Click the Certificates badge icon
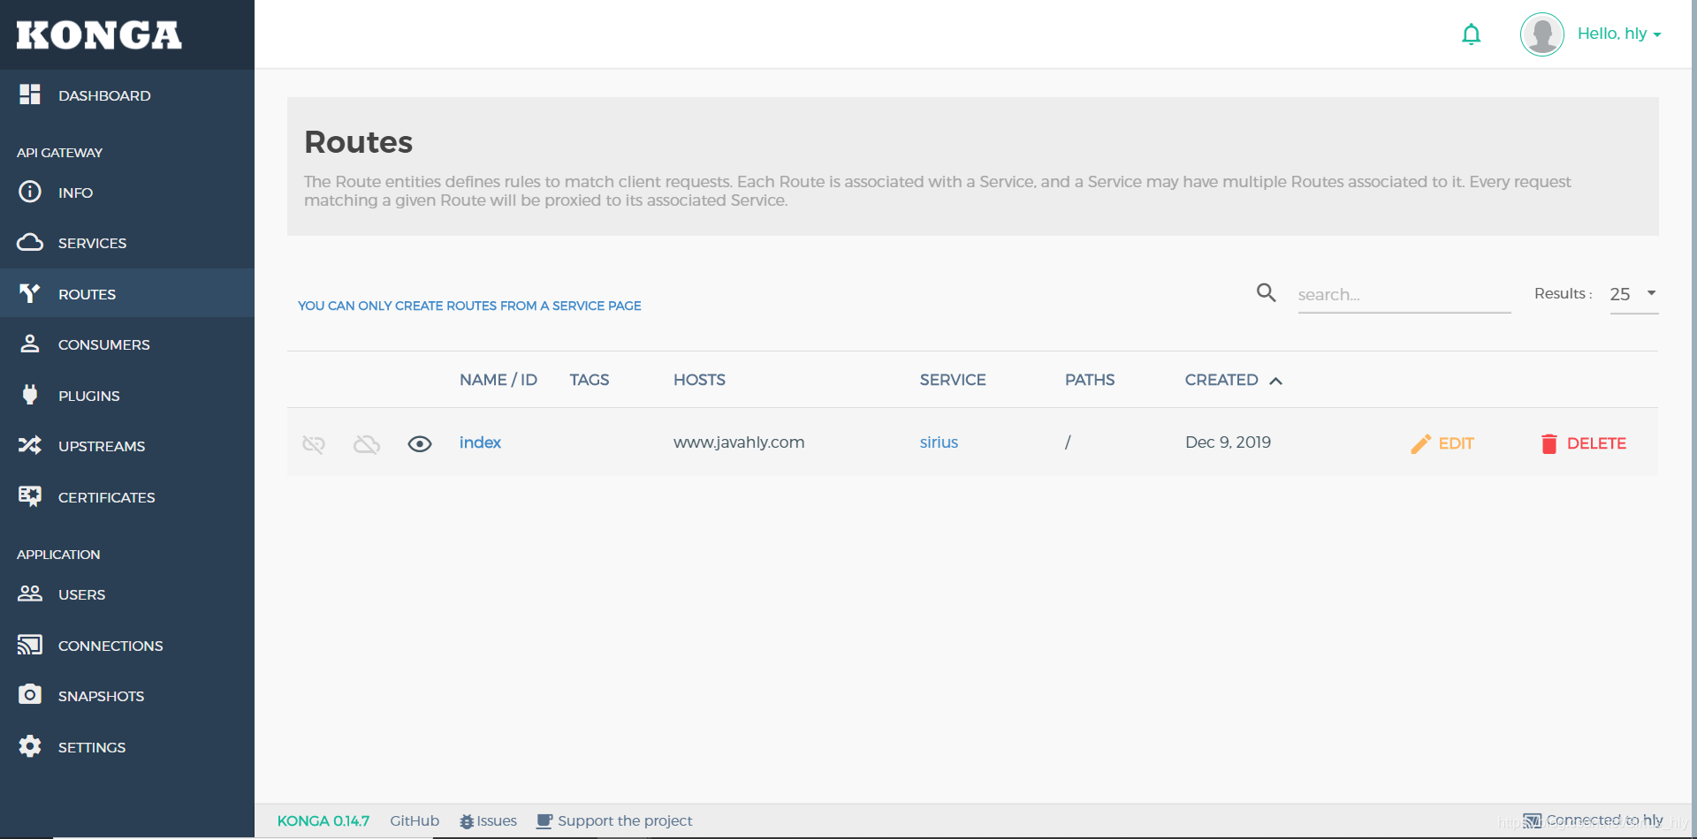 30,496
